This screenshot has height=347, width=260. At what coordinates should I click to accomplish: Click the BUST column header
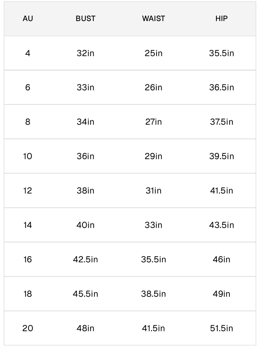pos(86,18)
